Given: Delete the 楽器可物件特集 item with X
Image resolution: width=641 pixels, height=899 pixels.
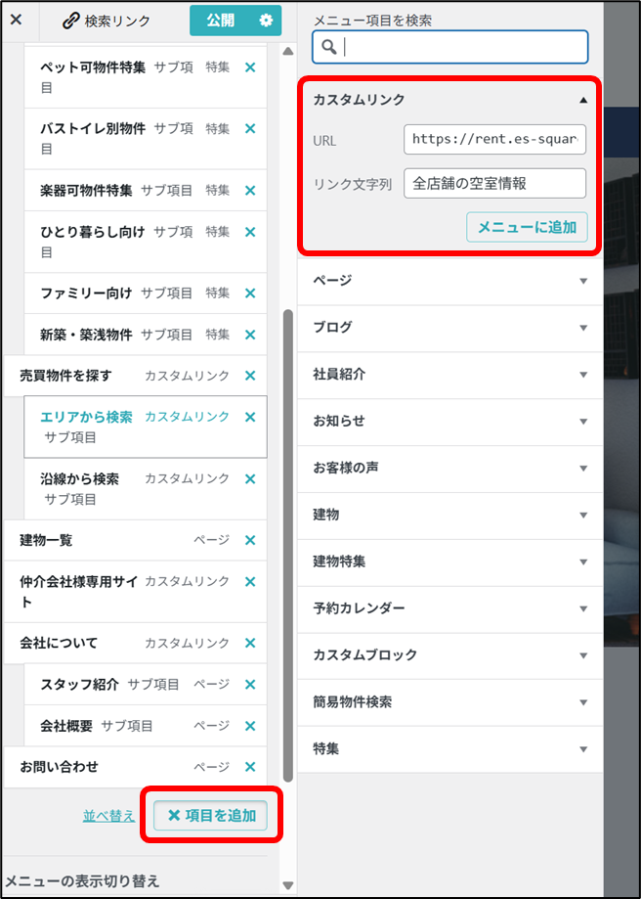Looking at the screenshot, I should point(250,190).
